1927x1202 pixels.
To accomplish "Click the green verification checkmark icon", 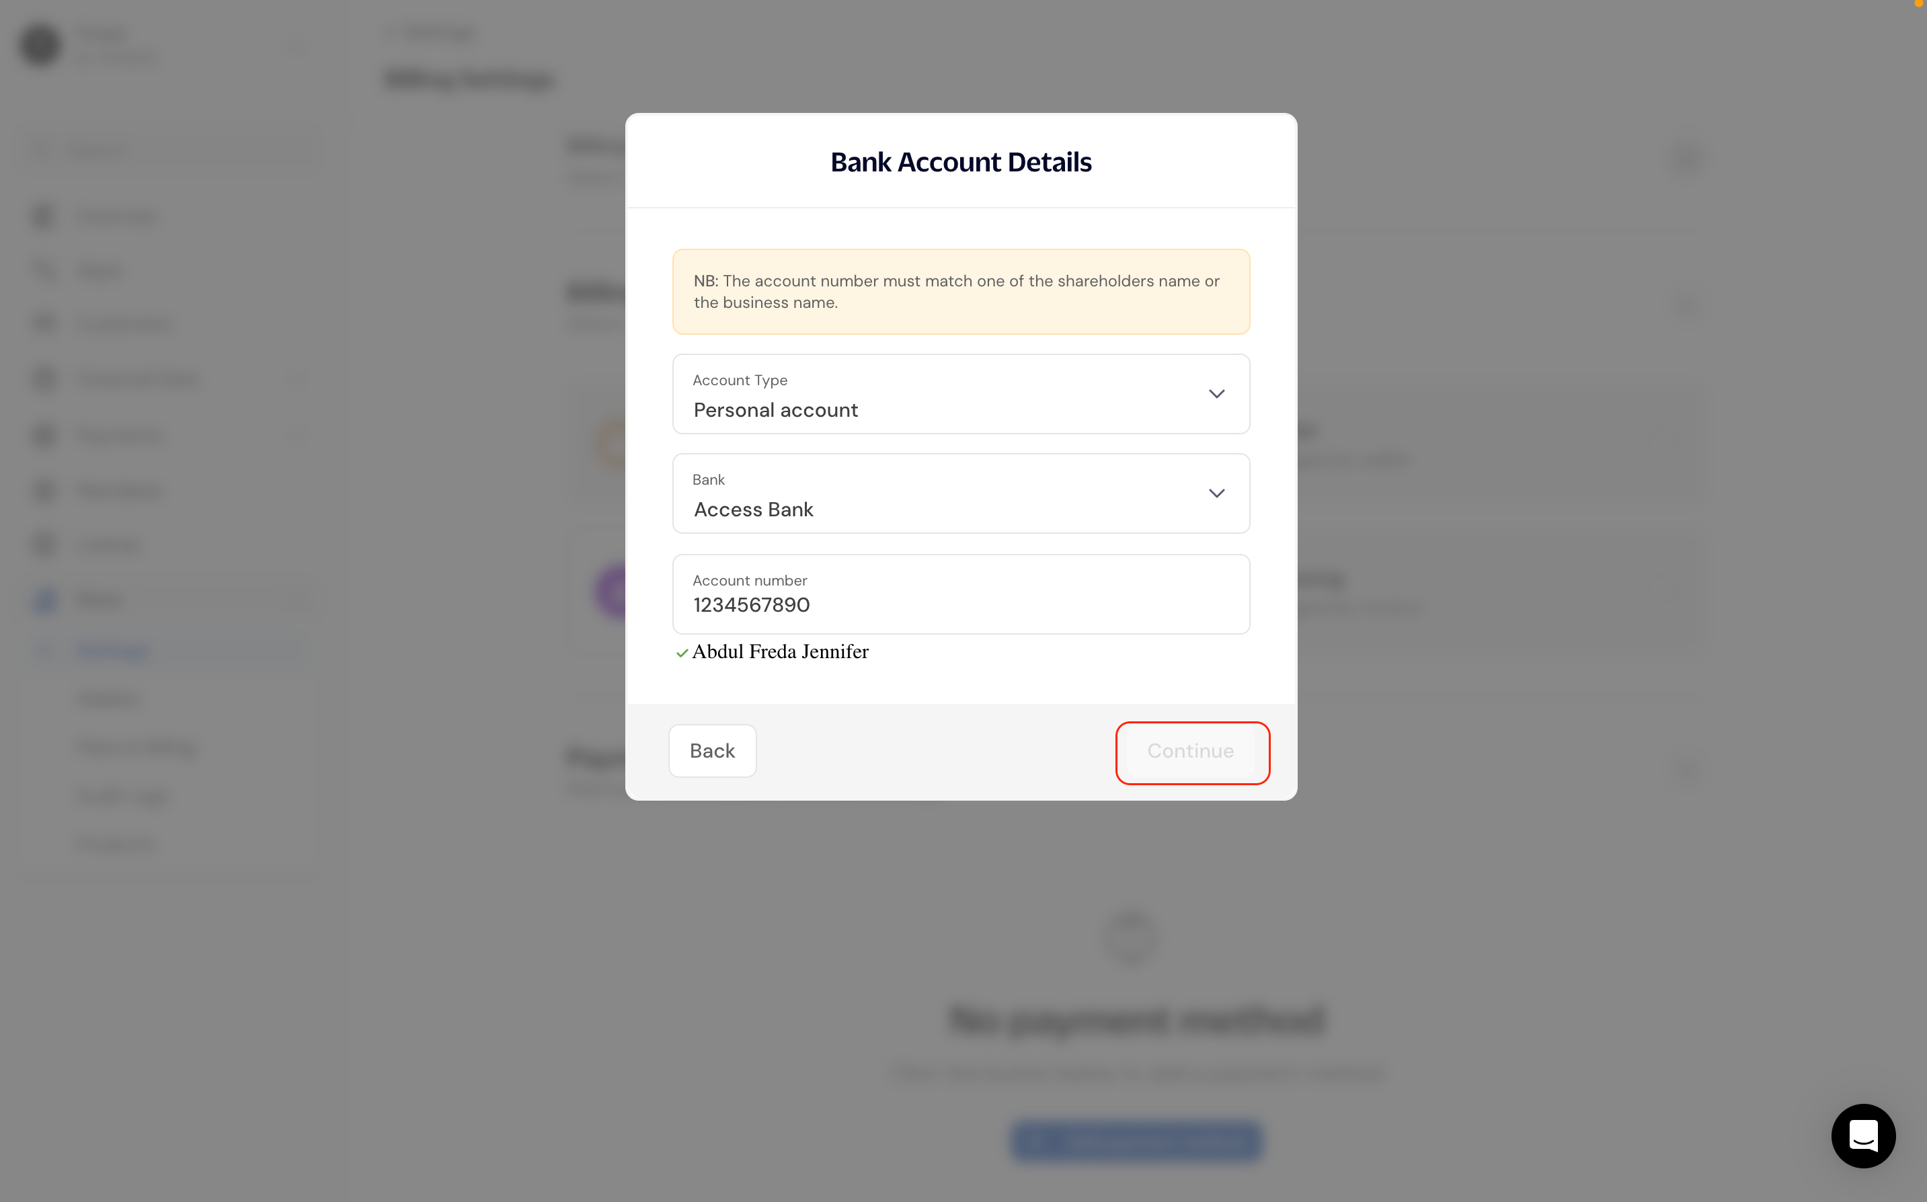I will coord(681,653).
